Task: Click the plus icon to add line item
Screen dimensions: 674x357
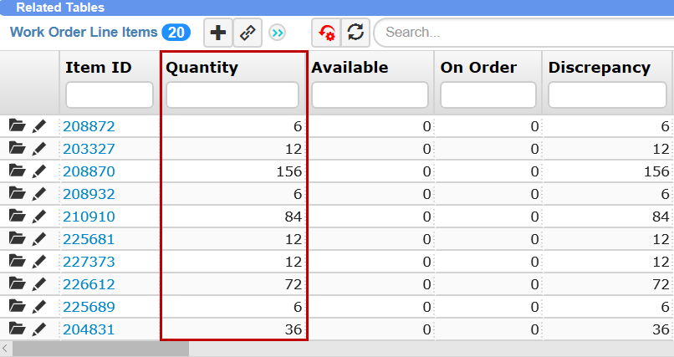Action: [218, 33]
